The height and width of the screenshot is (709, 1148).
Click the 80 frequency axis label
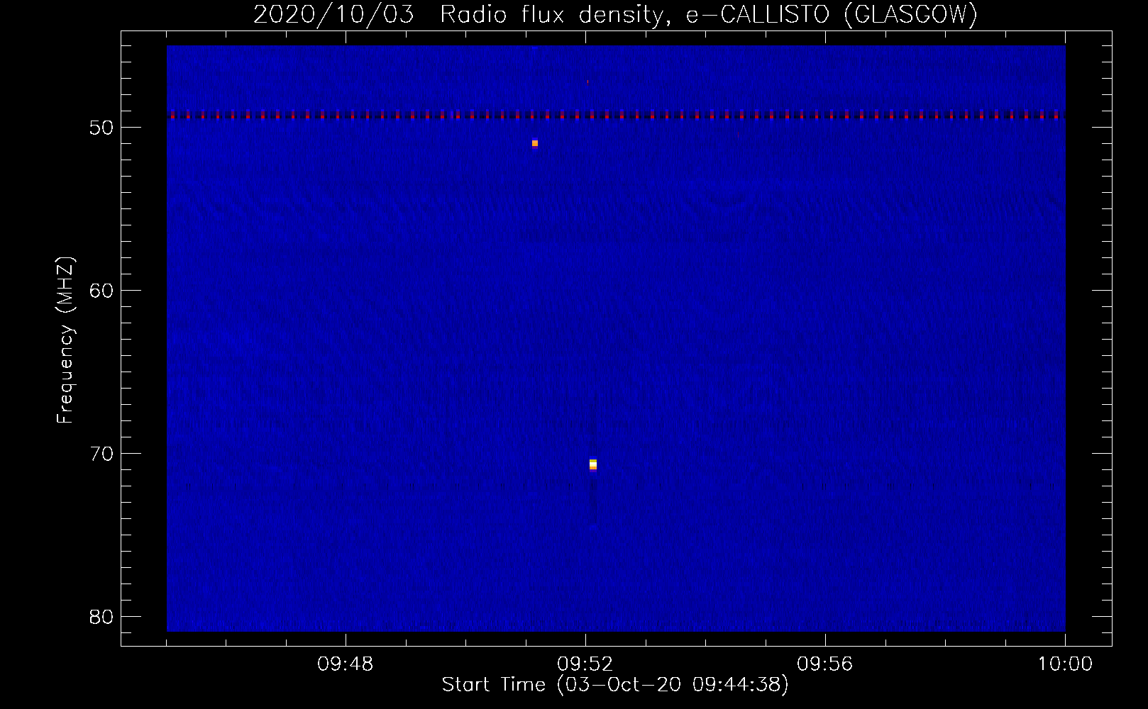point(101,617)
